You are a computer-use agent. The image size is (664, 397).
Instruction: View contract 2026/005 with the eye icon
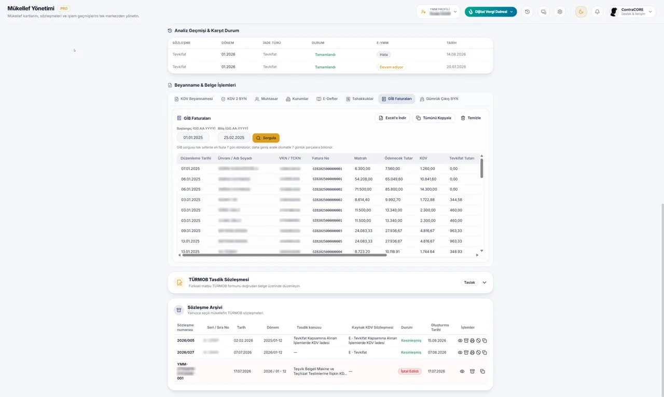(460, 340)
